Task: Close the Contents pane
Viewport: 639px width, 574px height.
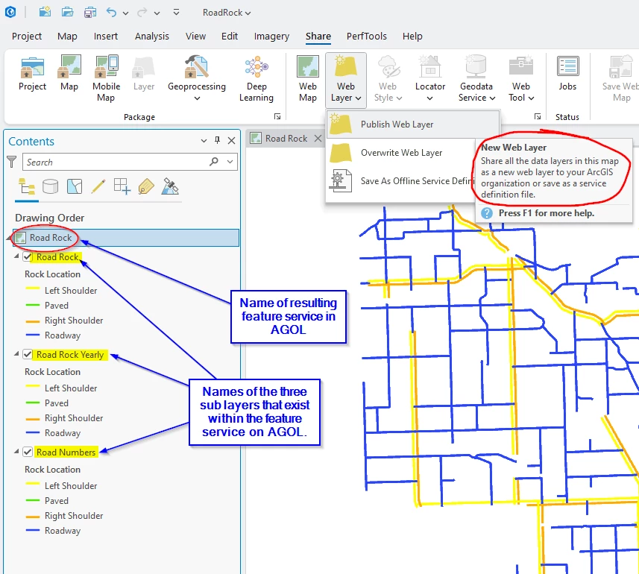Action: click(x=231, y=141)
